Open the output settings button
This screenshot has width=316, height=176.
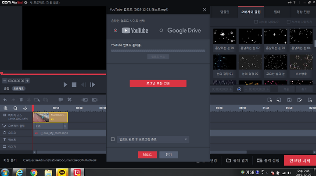click(x=268, y=161)
